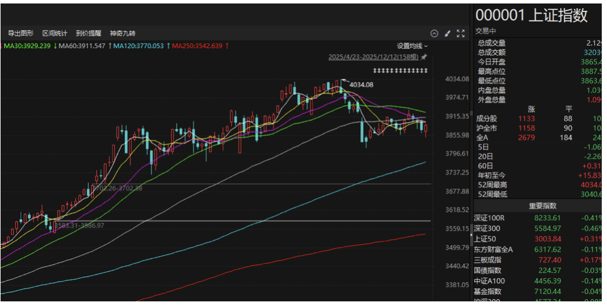Select the drawing brush tool icon
This screenshot has width=607, height=306.
(447, 34)
